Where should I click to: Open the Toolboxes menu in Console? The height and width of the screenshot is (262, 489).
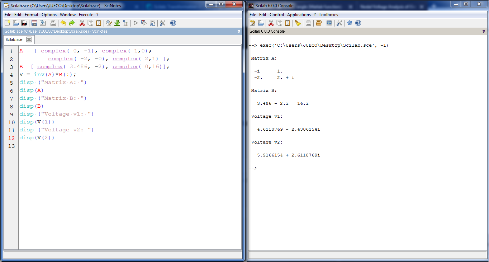328,15
